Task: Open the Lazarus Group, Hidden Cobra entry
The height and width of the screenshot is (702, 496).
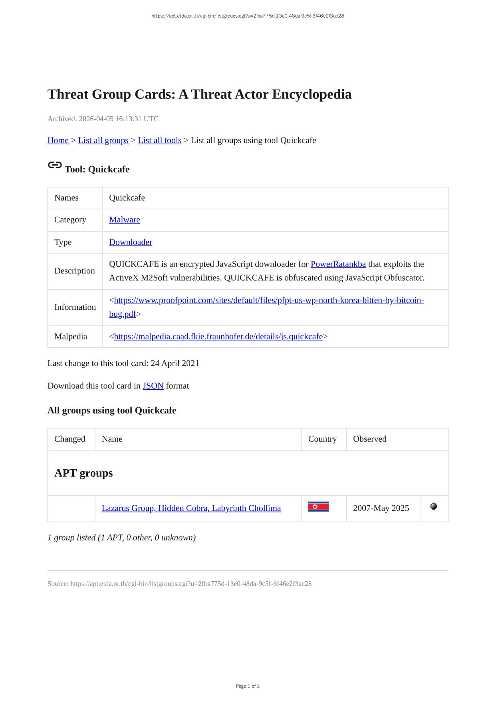Action: pyautogui.click(x=191, y=508)
